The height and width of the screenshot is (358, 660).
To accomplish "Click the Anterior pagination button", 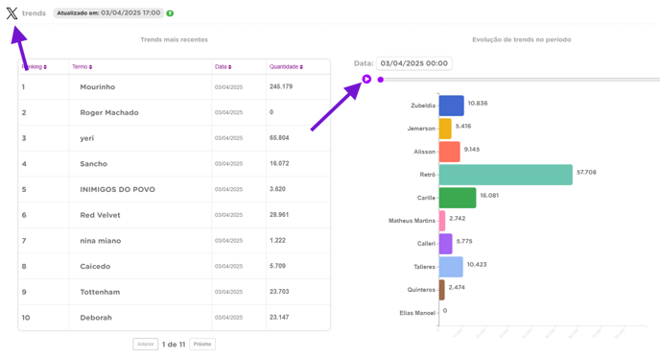I will click(145, 345).
